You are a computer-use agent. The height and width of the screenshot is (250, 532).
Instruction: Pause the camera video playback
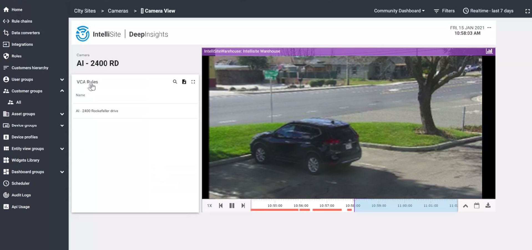pyautogui.click(x=232, y=206)
